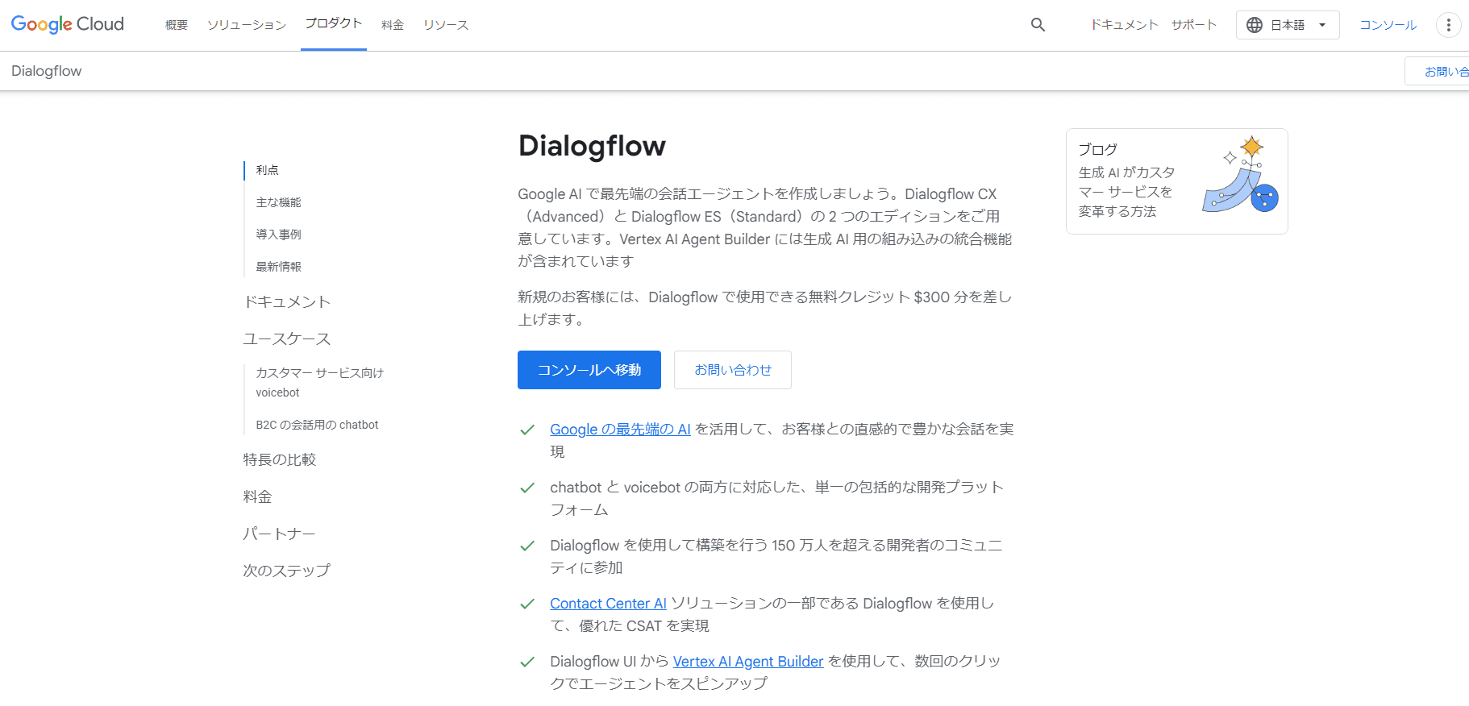Viewport: 1469px width, 706px height.
Task: Click the Dialogflow main page heading
Action: (592, 146)
